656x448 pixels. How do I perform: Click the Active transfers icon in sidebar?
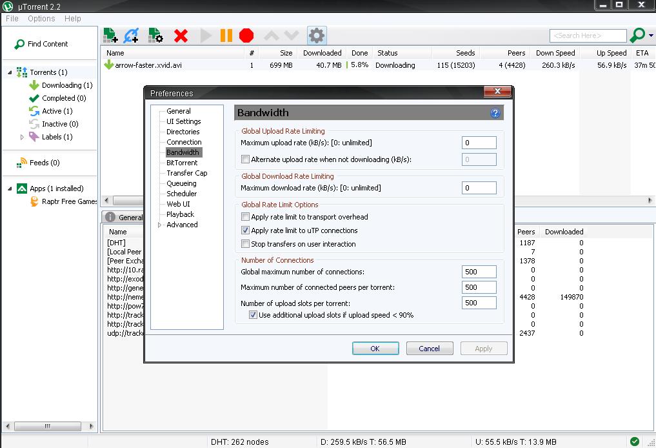coord(34,111)
